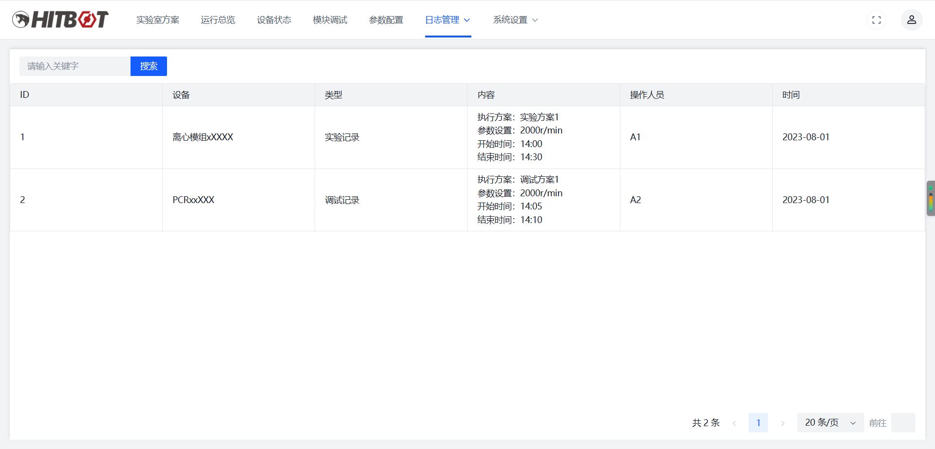Open the user profile avatar
This screenshot has width=935, height=449.
tap(912, 20)
